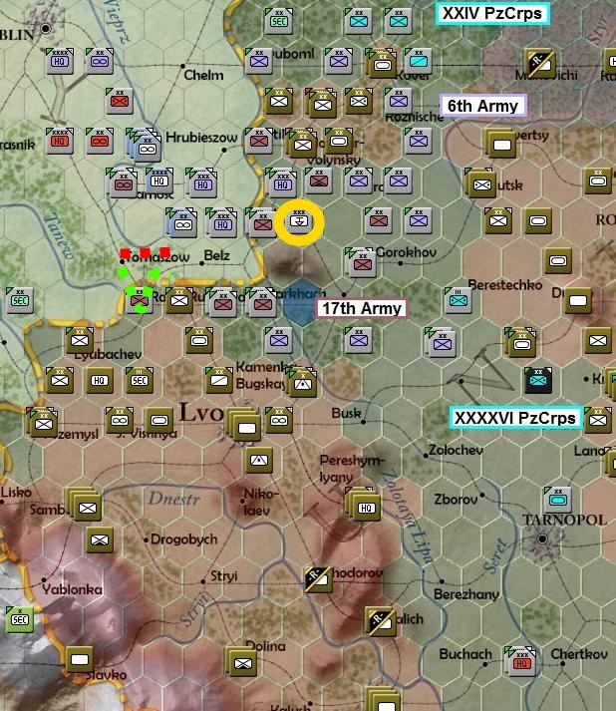616x711 pixels.
Task: Select the cyan armored division near Tarnopol
Action: tap(557, 500)
